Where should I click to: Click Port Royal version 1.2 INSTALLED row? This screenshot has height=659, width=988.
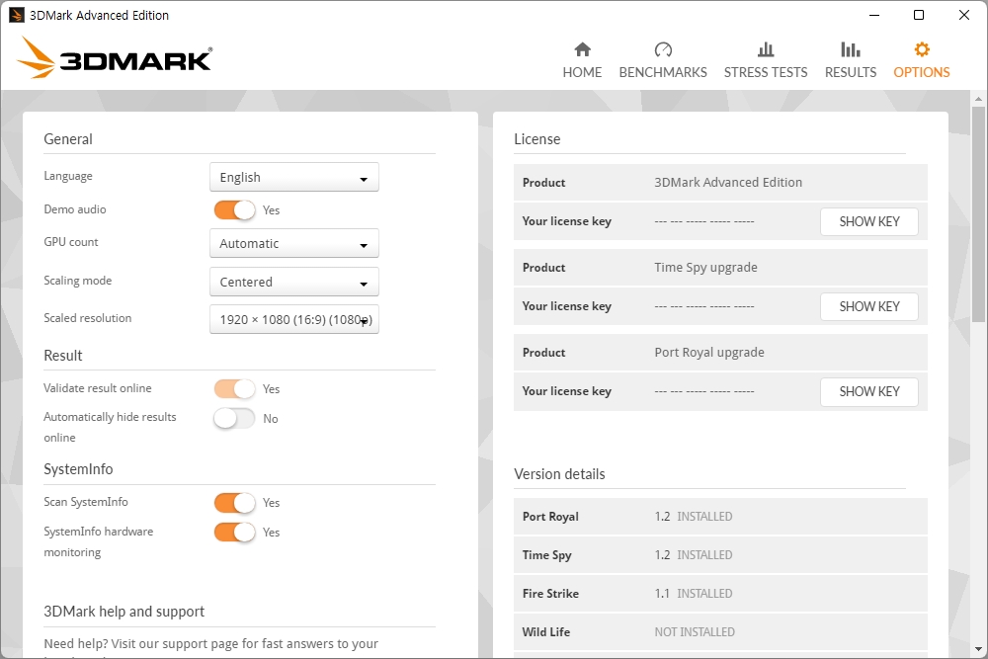pyautogui.click(x=720, y=517)
